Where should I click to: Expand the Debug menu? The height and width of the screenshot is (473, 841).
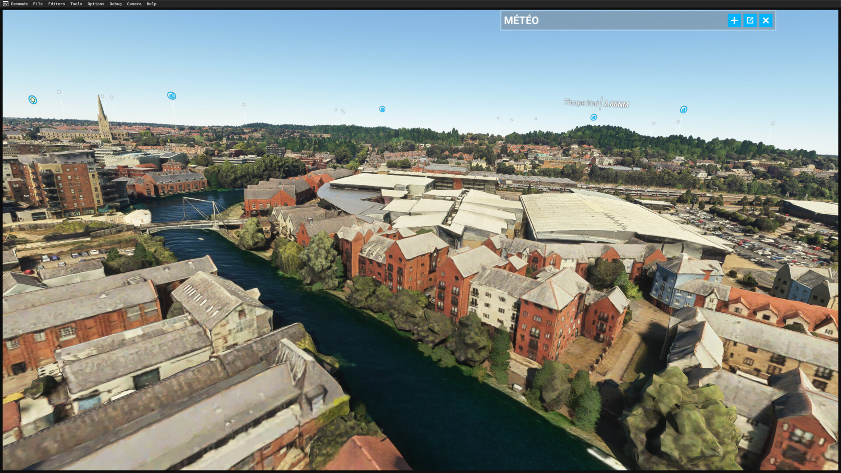tap(116, 4)
